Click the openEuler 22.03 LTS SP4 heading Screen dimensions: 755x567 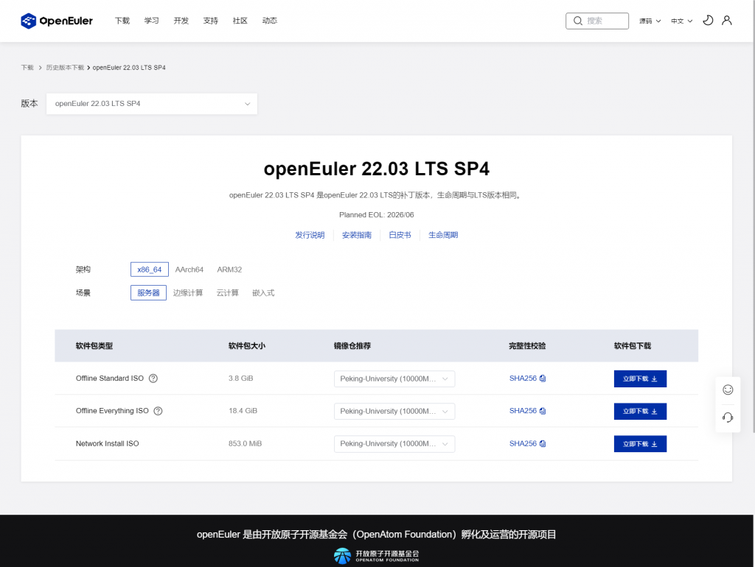click(x=377, y=169)
